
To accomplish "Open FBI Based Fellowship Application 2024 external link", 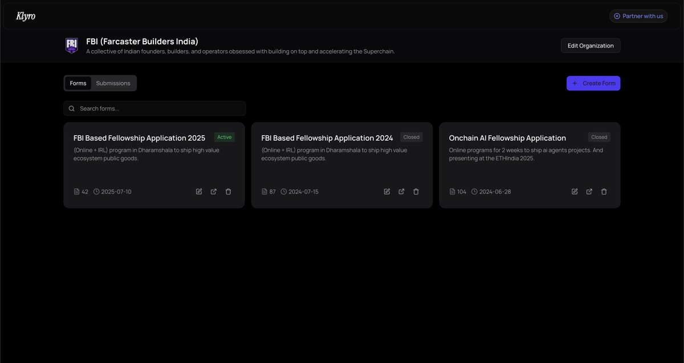I will click(401, 191).
